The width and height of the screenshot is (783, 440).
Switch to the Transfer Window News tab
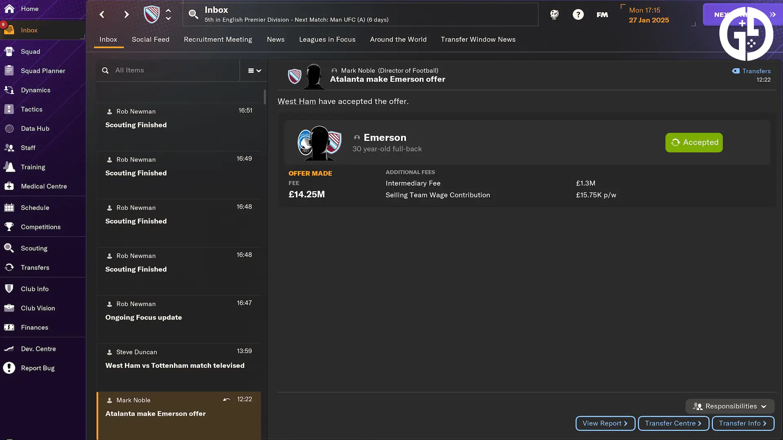click(x=478, y=39)
